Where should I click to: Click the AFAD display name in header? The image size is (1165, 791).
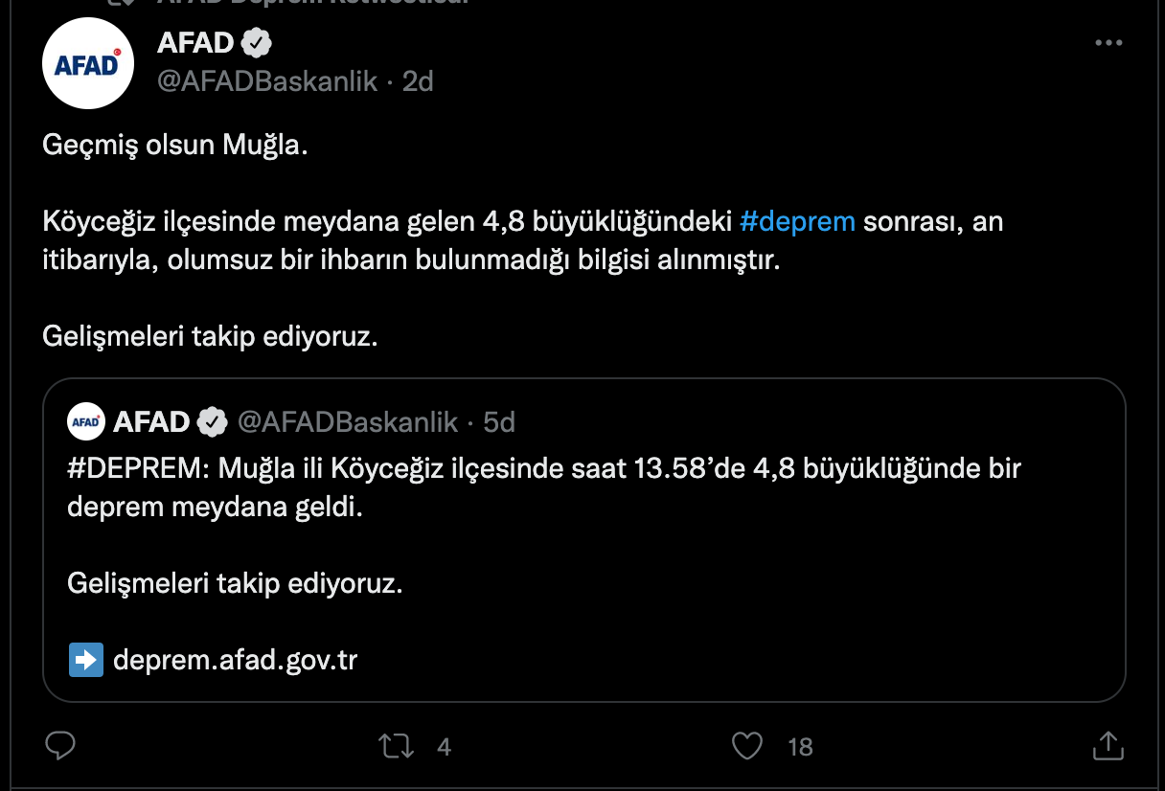point(195,43)
